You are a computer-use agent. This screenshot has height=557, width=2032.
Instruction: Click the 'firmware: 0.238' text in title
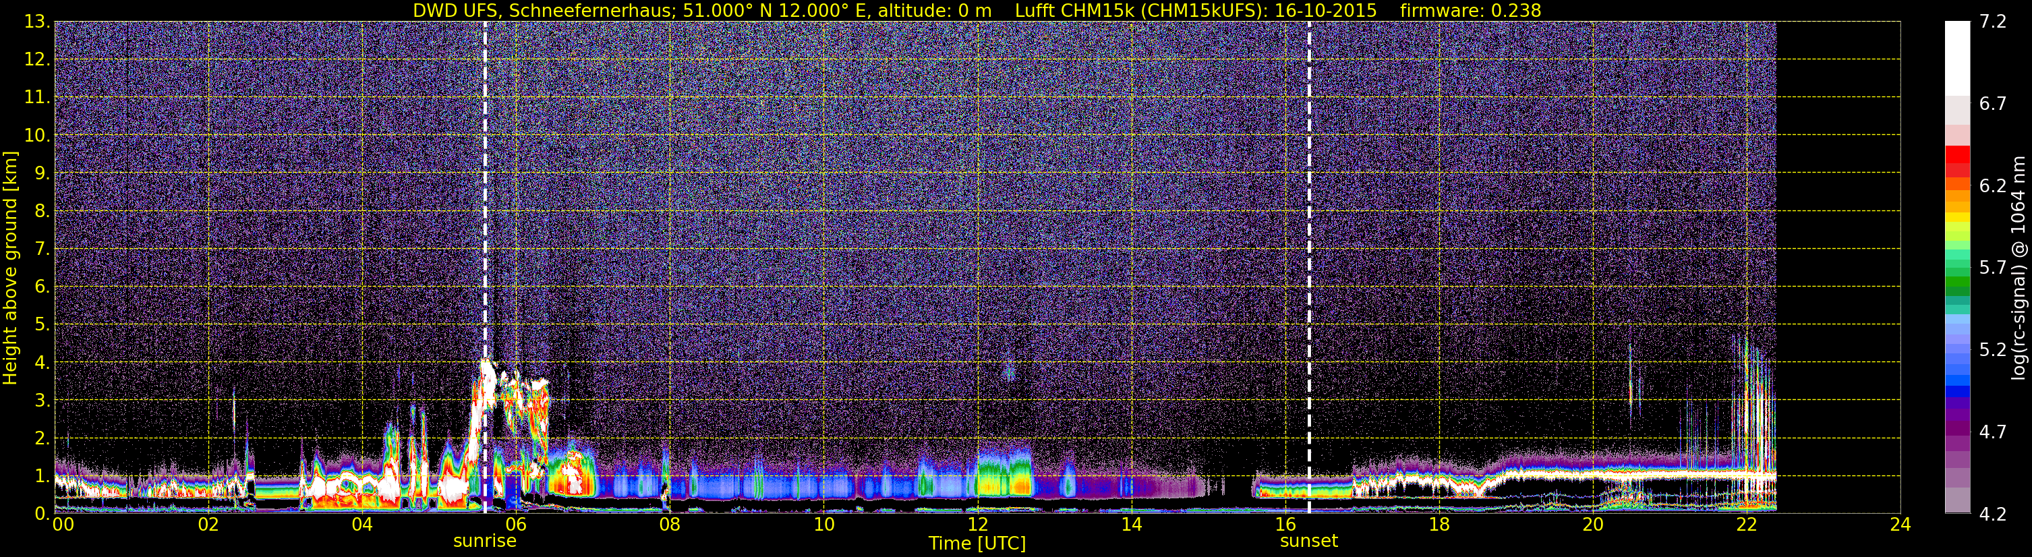coord(1470,10)
